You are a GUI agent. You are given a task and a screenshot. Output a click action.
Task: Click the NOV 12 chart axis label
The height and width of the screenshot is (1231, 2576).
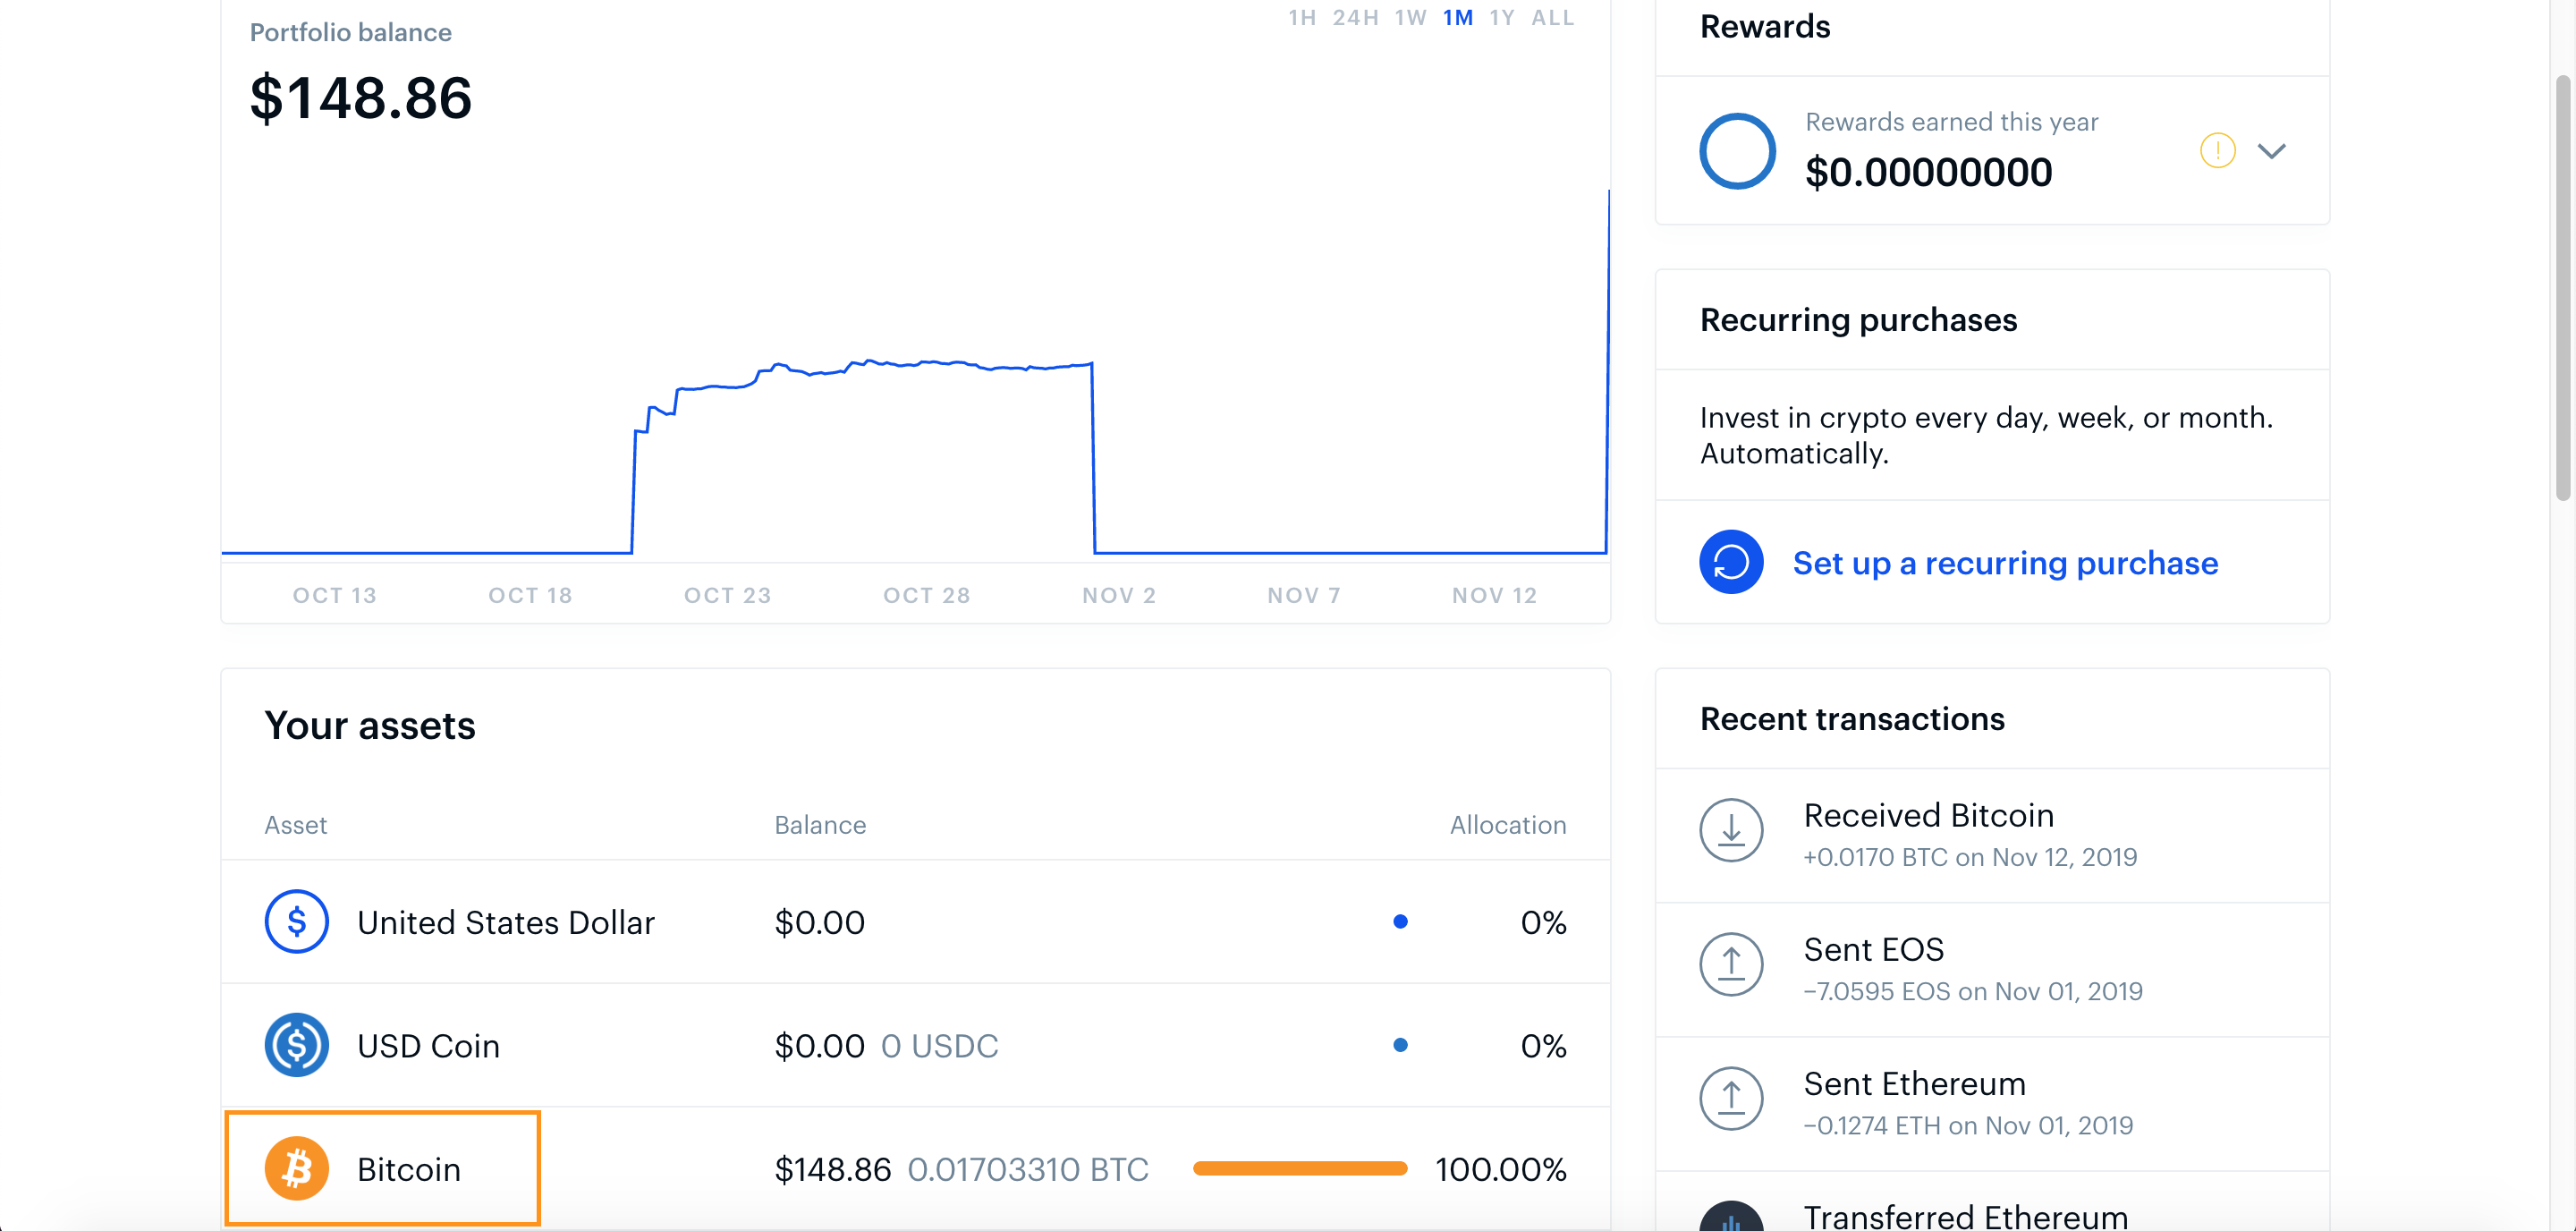tap(1494, 595)
